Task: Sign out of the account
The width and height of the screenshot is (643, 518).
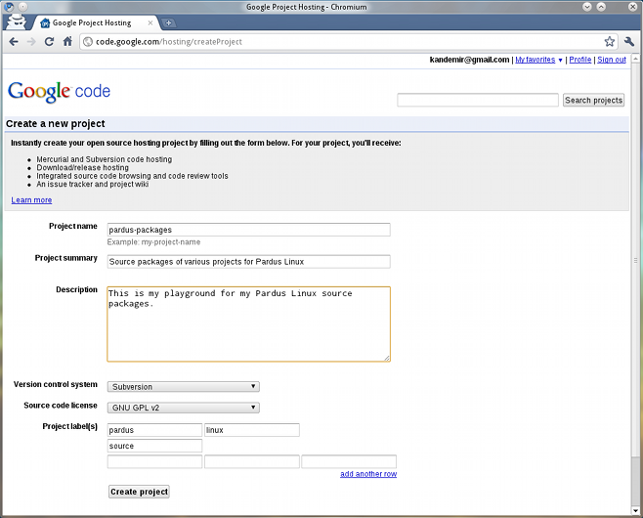Action: 612,60
